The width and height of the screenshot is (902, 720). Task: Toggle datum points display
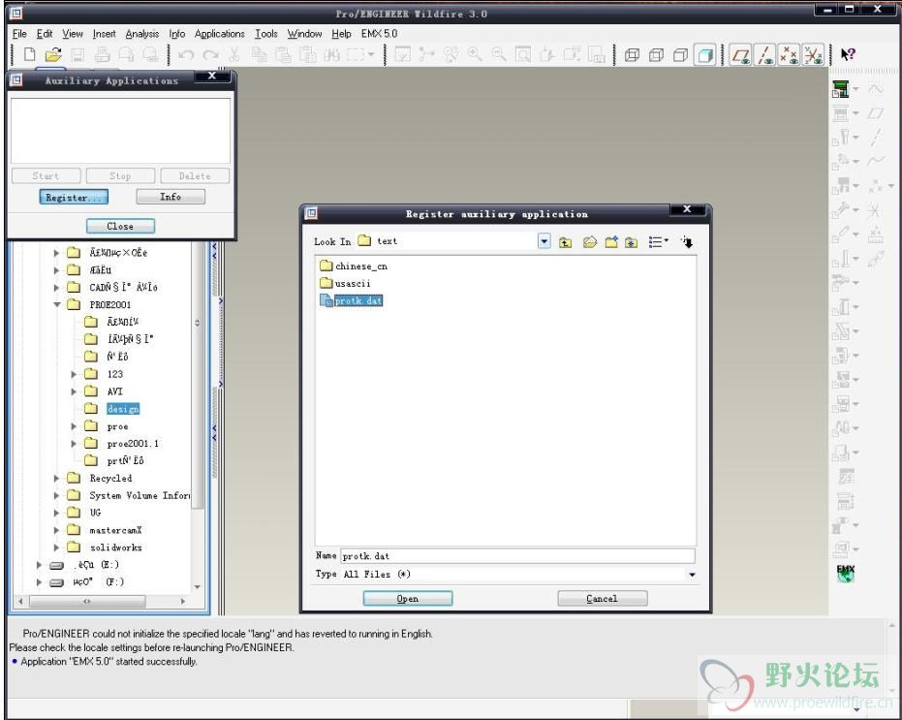tap(790, 55)
